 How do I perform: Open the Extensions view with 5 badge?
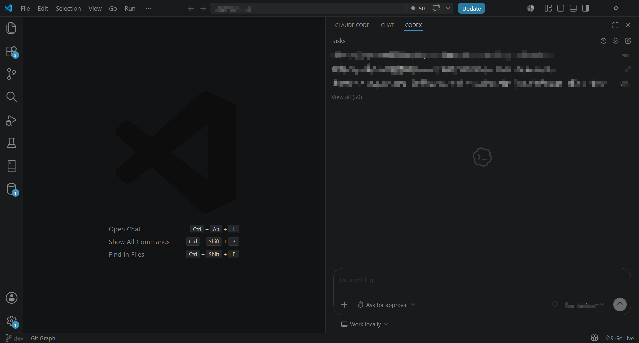11,52
